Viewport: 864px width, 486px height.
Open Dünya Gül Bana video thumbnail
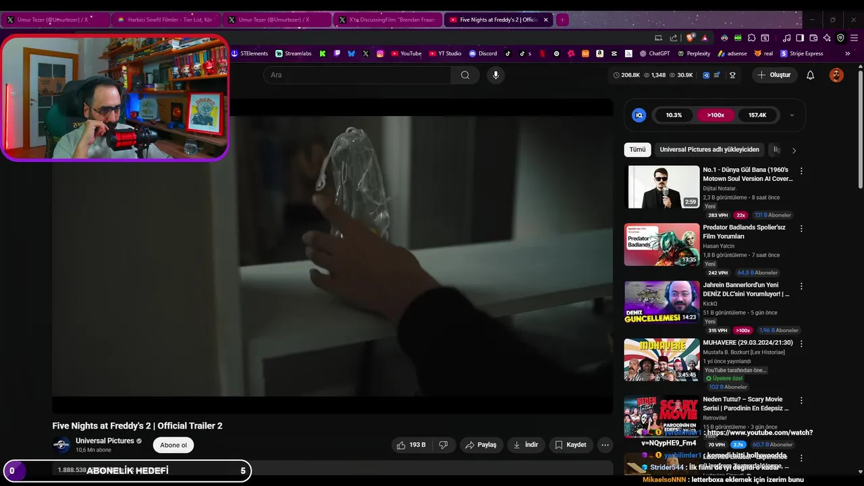[661, 187]
